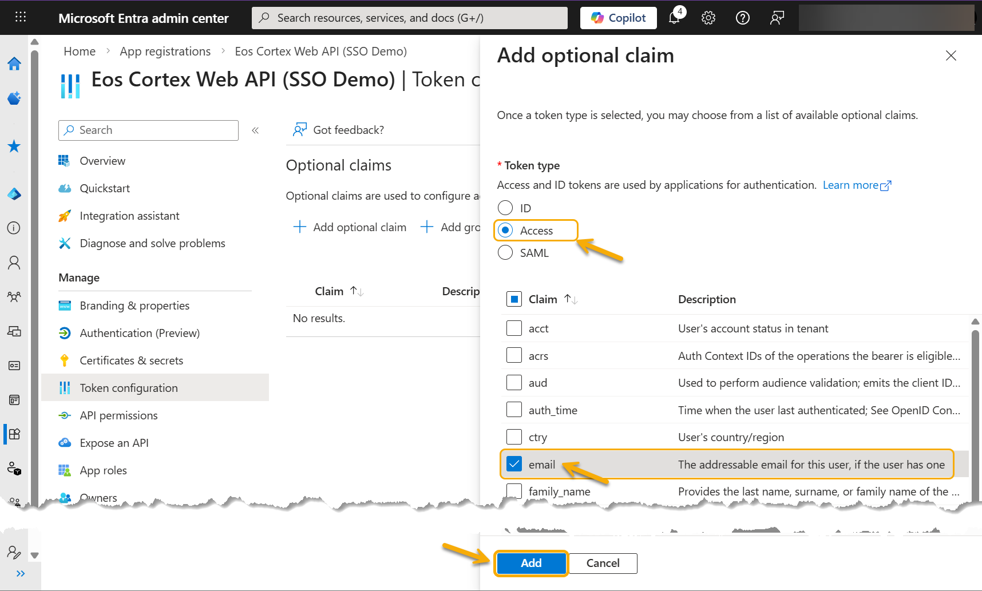
Task: Open Certificates & secrets
Action: click(x=132, y=360)
